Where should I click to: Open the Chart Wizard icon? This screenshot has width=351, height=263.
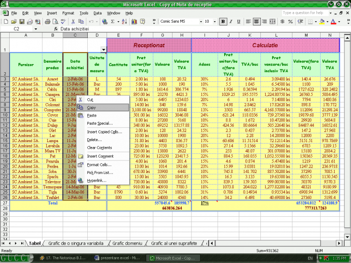point(135,22)
